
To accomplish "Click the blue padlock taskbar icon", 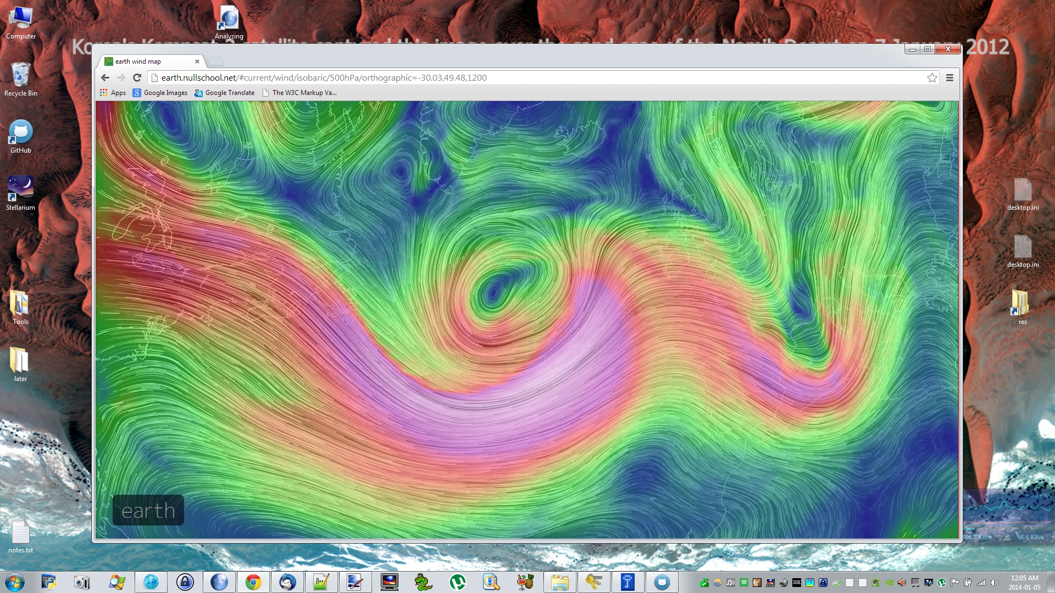I will pyautogui.click(x=185, y=582).
